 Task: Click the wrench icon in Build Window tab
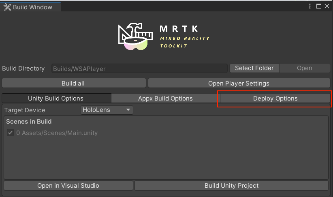point(7,7)
